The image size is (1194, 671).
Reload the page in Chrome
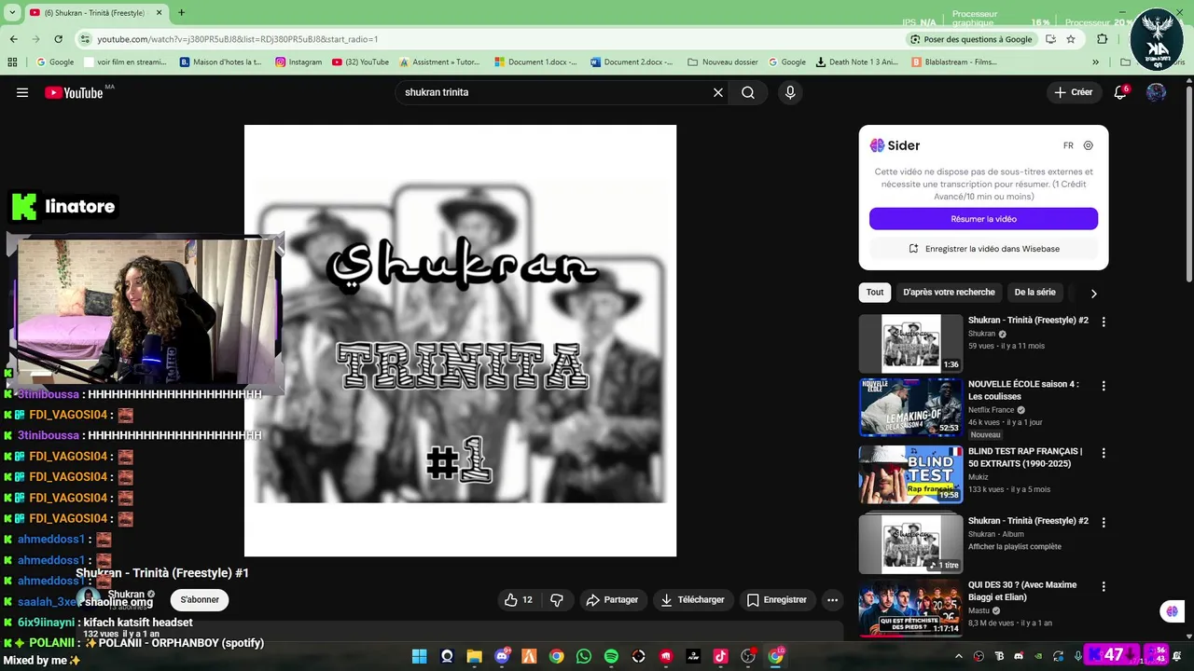[x=58, y=39]
